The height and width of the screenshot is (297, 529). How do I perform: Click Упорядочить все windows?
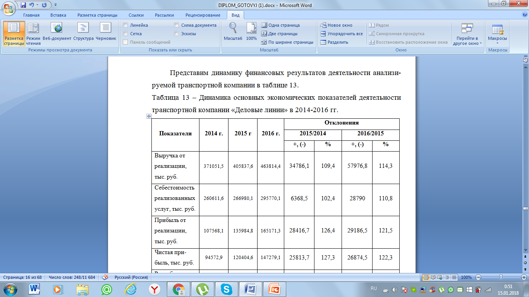pos(342,34)
